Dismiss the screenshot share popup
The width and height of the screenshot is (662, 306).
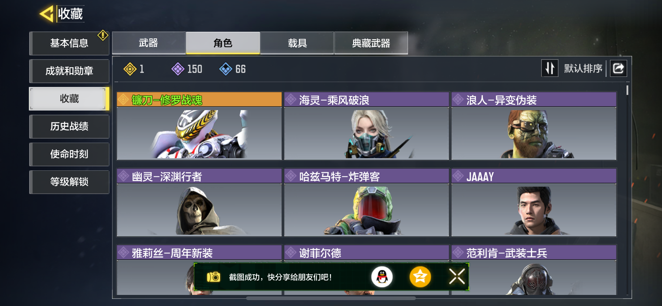click(x=457, y=276)
